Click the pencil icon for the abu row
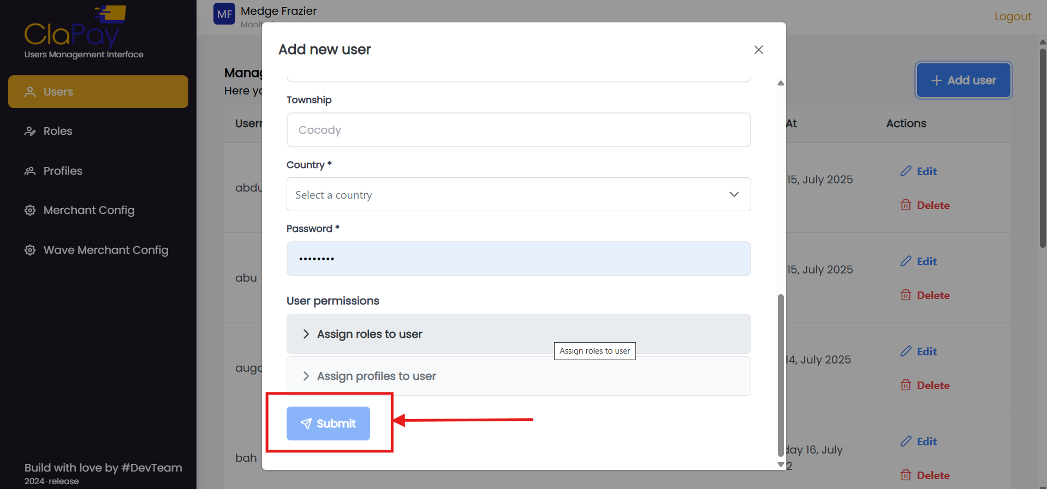This screenshot has width=1047, height=489. click(906, 261)
